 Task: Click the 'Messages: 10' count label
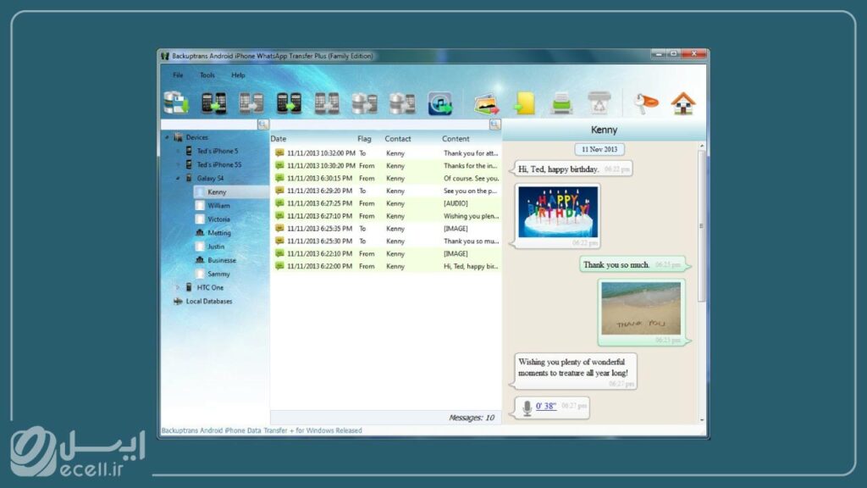(472, 418)
